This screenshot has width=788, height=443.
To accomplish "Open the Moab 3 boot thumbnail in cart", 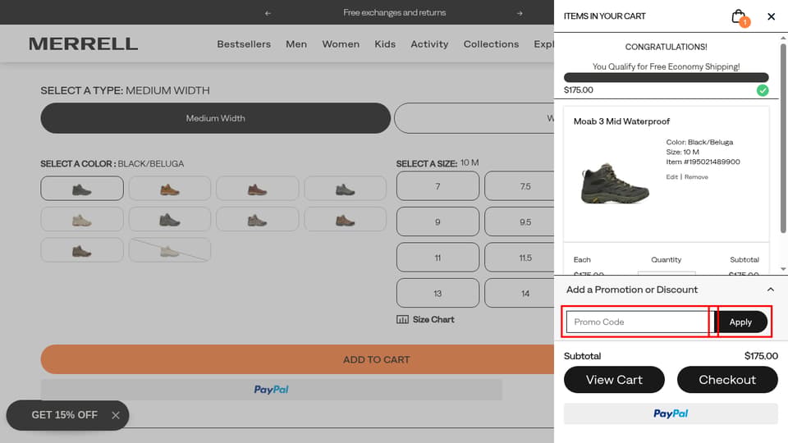I will coord(614,183).
